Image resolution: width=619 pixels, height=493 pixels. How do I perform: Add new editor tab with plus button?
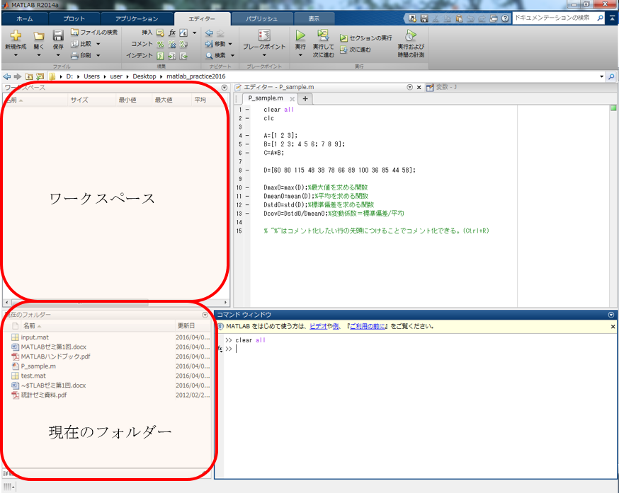point(305,98)
